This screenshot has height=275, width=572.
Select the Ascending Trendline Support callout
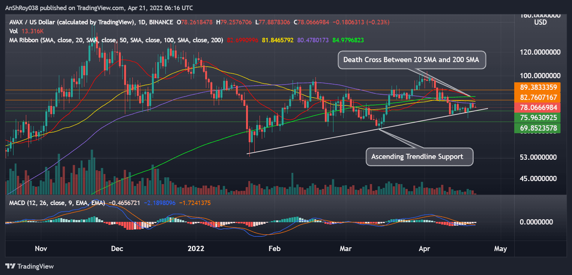pos(419,157)
